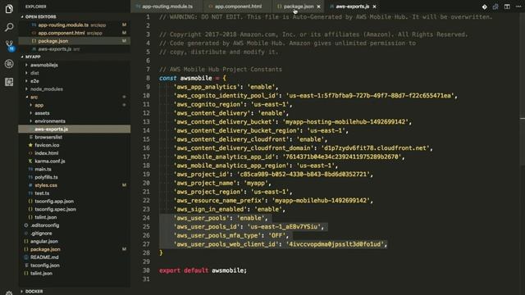Click 'aws_user_pools_mfa_type' key in code

[217, 235]
